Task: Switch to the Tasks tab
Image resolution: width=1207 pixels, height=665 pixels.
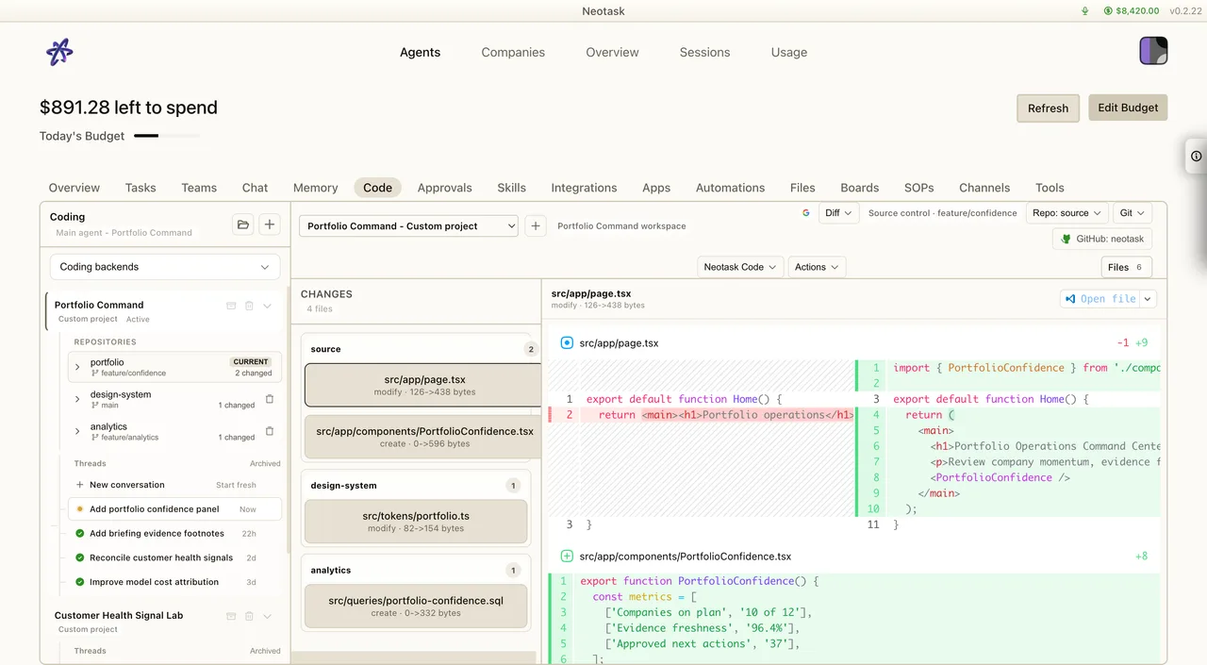Action: coord(141,188)
